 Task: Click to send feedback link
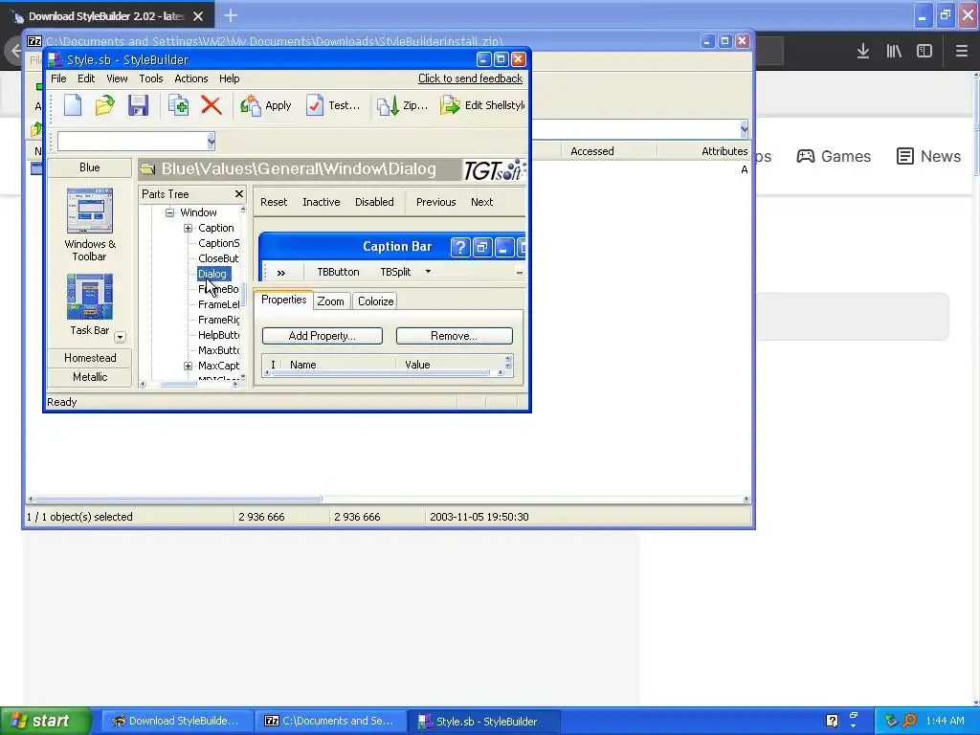pyautogui.click(x=470, y=78)
